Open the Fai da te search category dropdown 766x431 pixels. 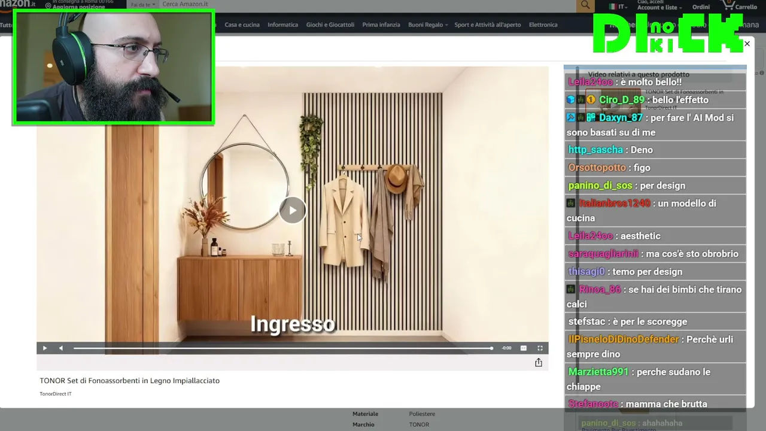(x=143, y=5)
